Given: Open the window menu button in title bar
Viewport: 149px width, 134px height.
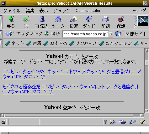Looking at the screenshot, I should point(3,3).
